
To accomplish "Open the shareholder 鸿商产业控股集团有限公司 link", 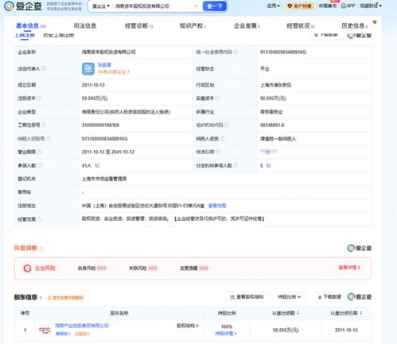I will tap(82, 326).
